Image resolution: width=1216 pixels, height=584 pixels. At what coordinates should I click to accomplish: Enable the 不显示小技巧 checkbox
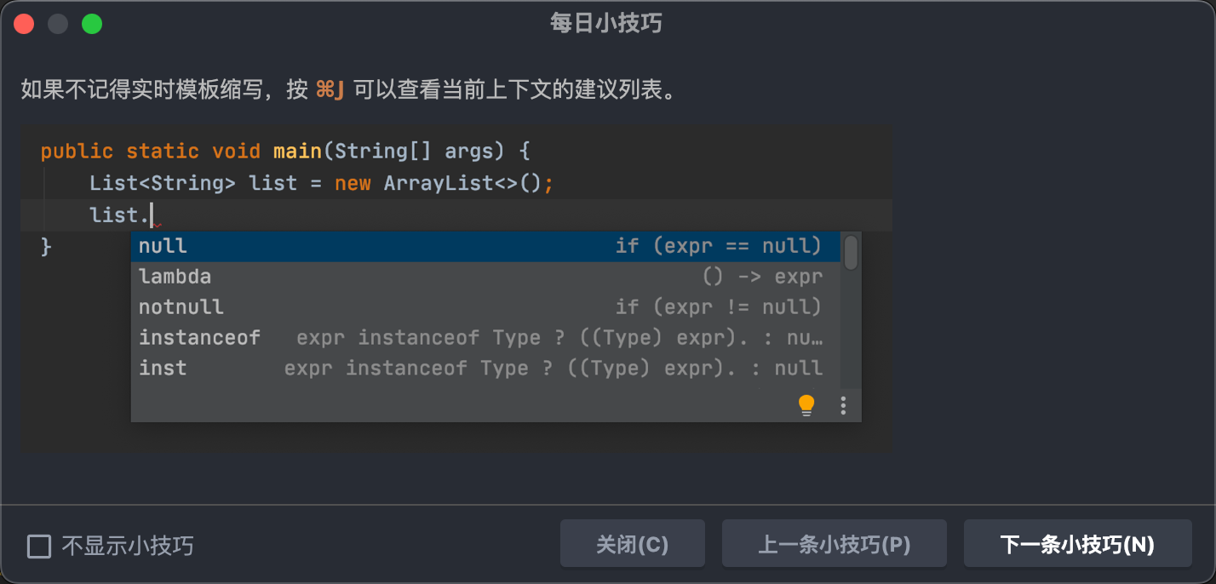39,546
